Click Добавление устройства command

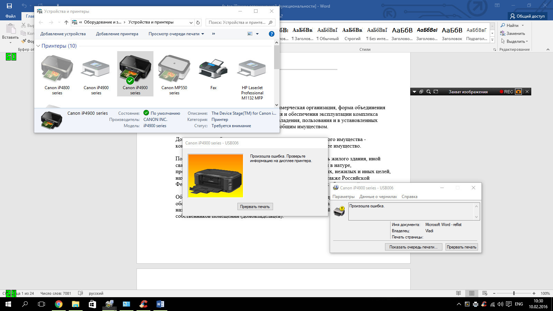pos(63,34)
